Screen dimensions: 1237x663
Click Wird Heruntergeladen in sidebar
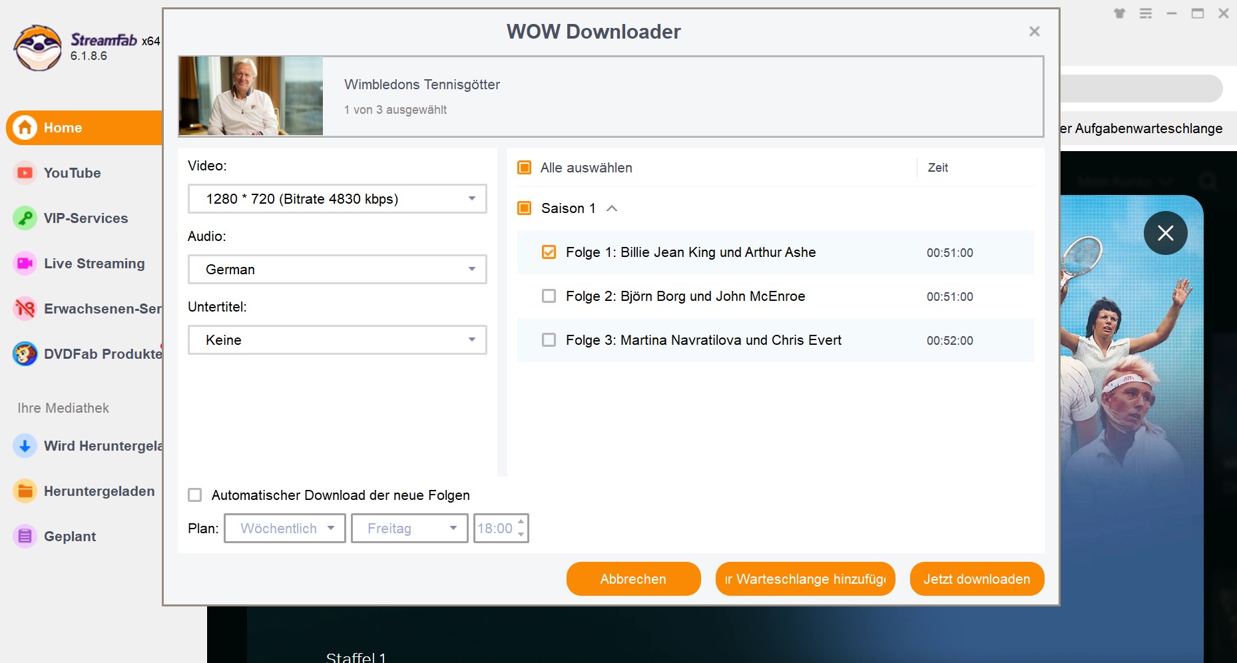tap(103, 446)
